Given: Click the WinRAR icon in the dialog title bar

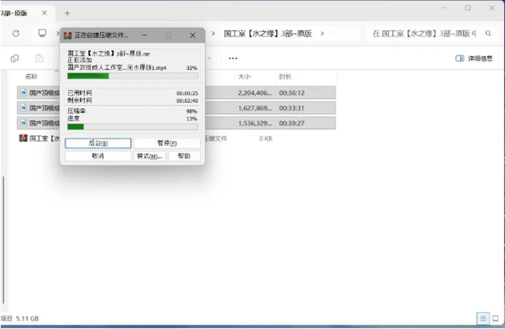Looking at the screenshot, I should tap(68, 35).
